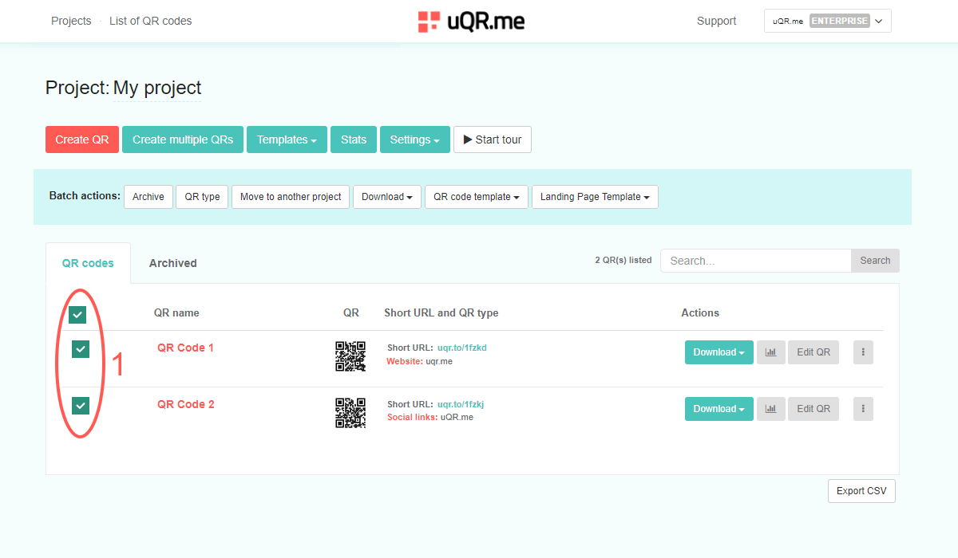The width and height of the screenshot is (958, 558).
Task: Open the uQR.me ENTERPRISE account dropdown
Action: point(828,21)
